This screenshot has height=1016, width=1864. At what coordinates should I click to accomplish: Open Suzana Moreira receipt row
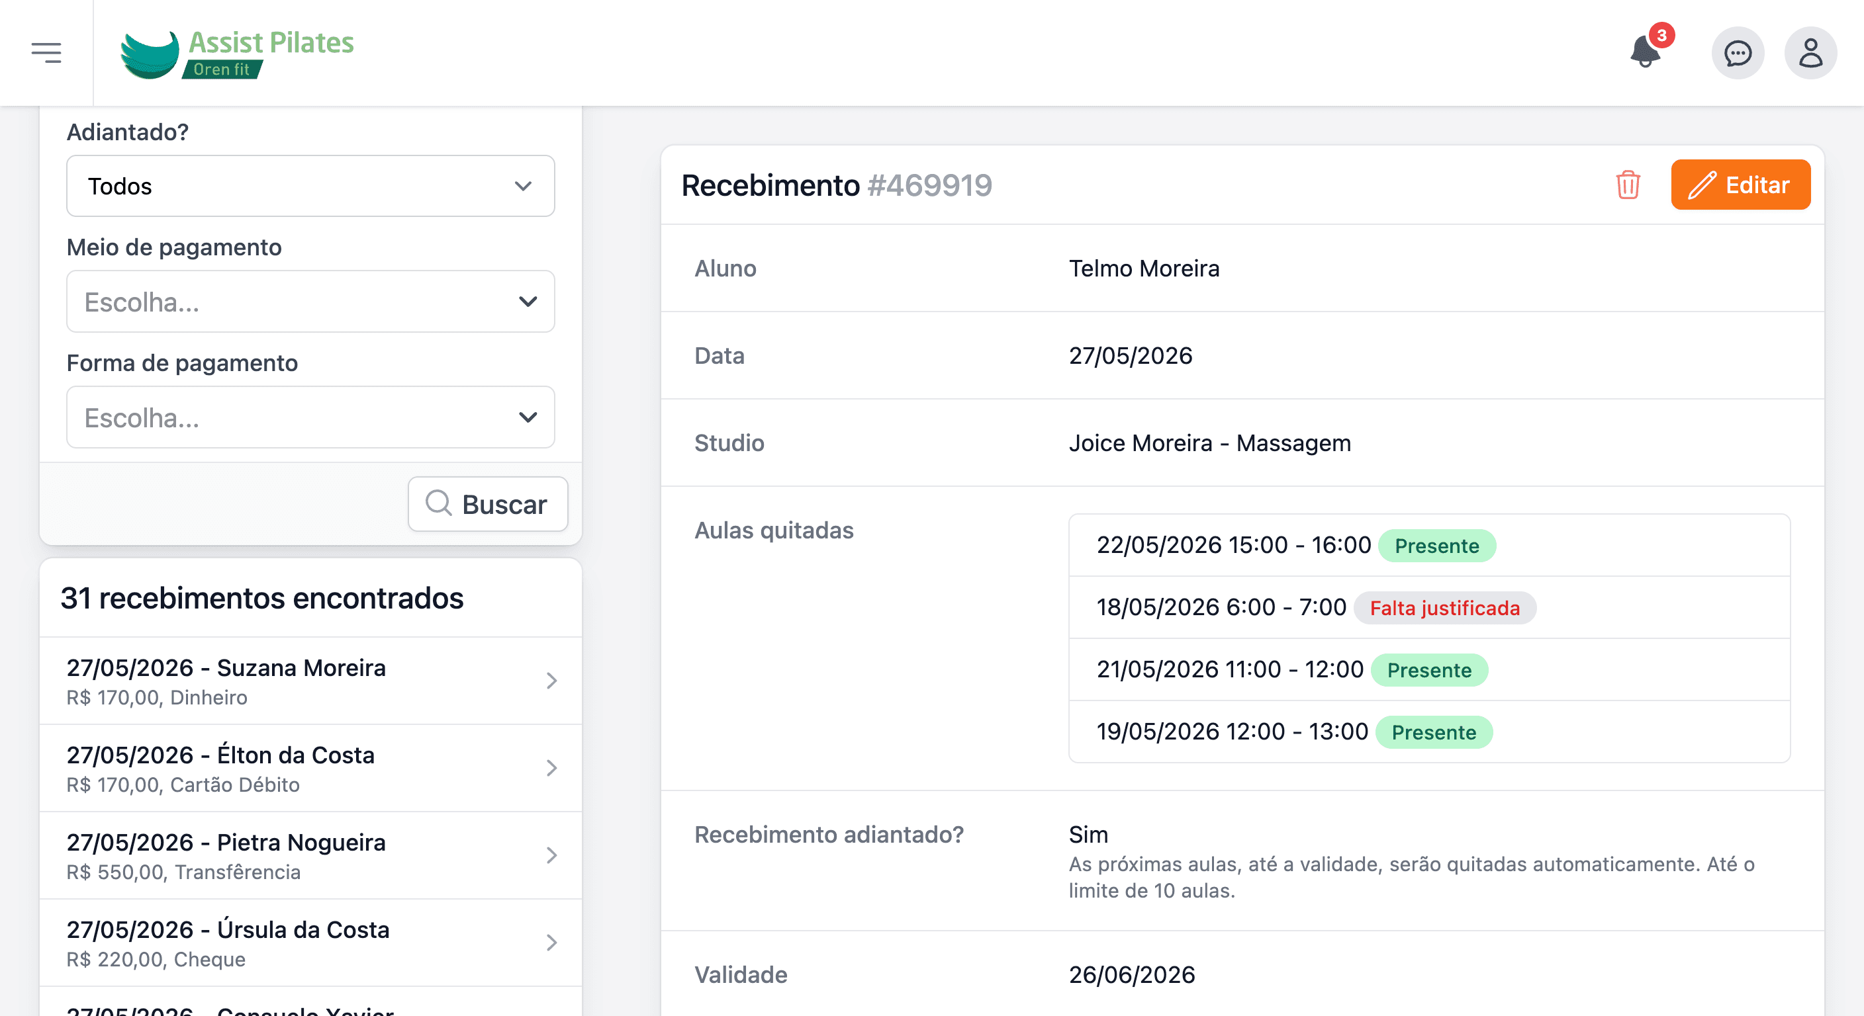(x=310, y=681)
